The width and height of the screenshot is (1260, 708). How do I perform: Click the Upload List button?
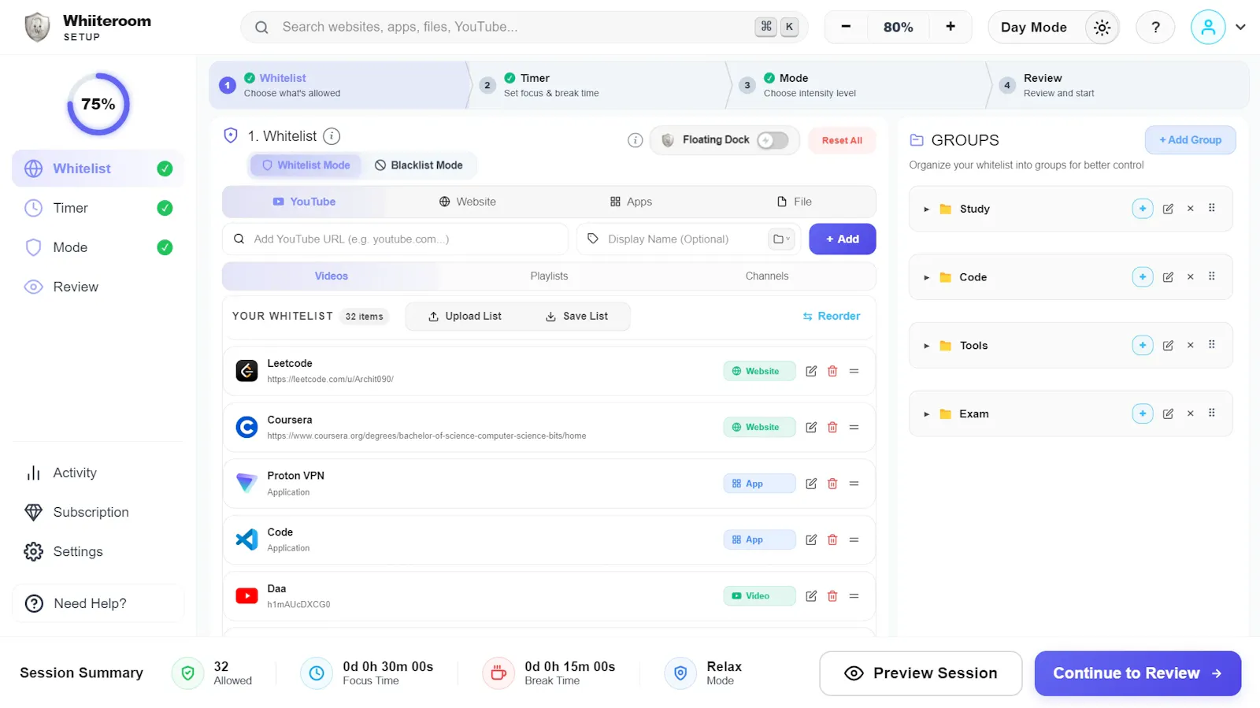click(x=465, y=317)
